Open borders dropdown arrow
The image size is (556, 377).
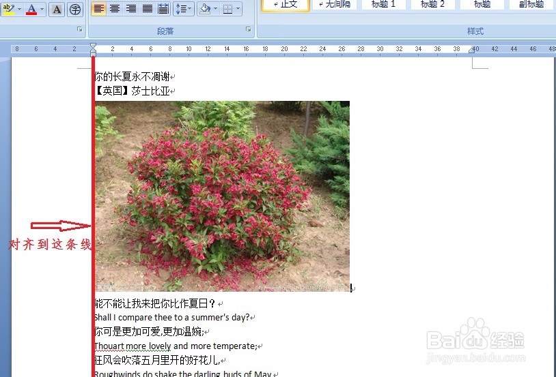[238, 8]
